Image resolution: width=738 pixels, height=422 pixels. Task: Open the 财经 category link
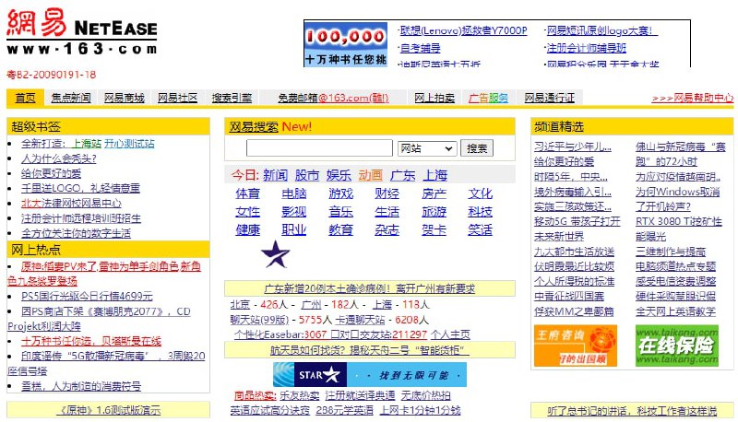pyautogui.click(x=387, y=193)
